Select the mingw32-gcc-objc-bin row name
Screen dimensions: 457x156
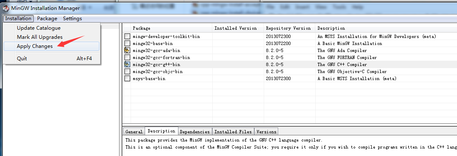click(158, 71)
